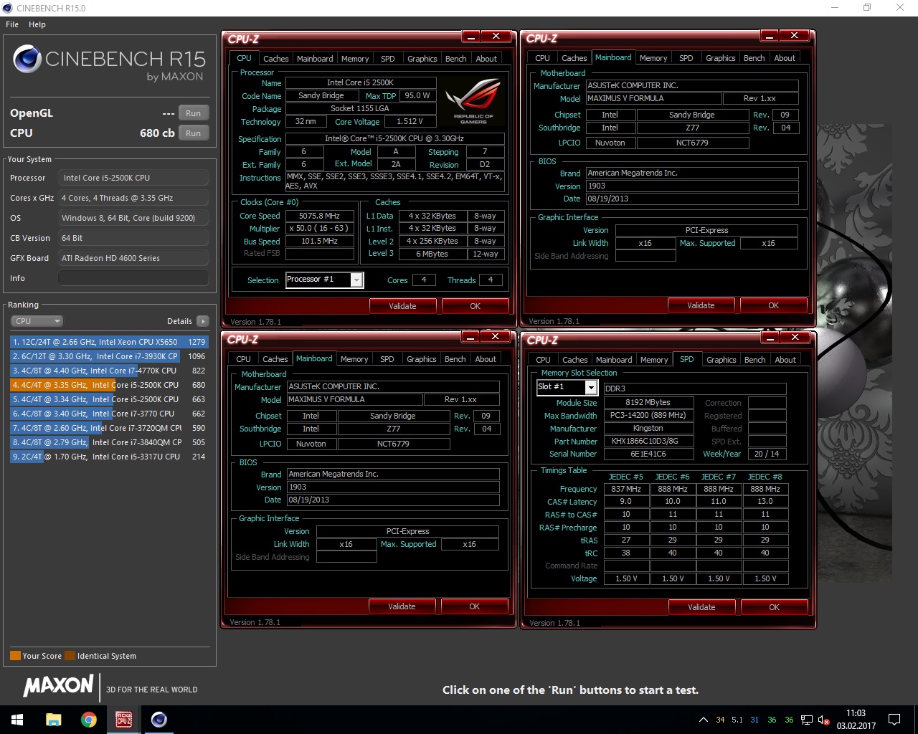Click the network tray icon
Image resolution: width=918 pixels, height=734 pixels.
pos(807,720)
